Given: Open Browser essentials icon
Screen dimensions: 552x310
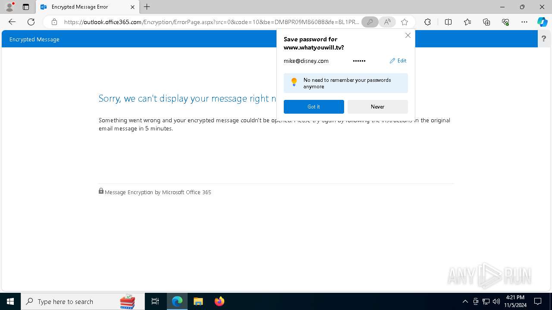Looking at the screenshot, I should [x=505, y=22].
